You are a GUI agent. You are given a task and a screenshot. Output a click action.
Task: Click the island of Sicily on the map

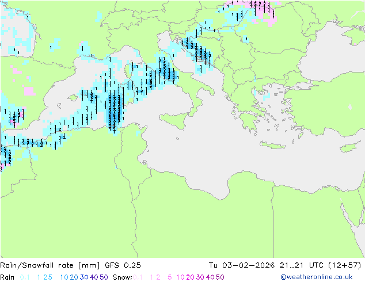click(x=174, y=120)
